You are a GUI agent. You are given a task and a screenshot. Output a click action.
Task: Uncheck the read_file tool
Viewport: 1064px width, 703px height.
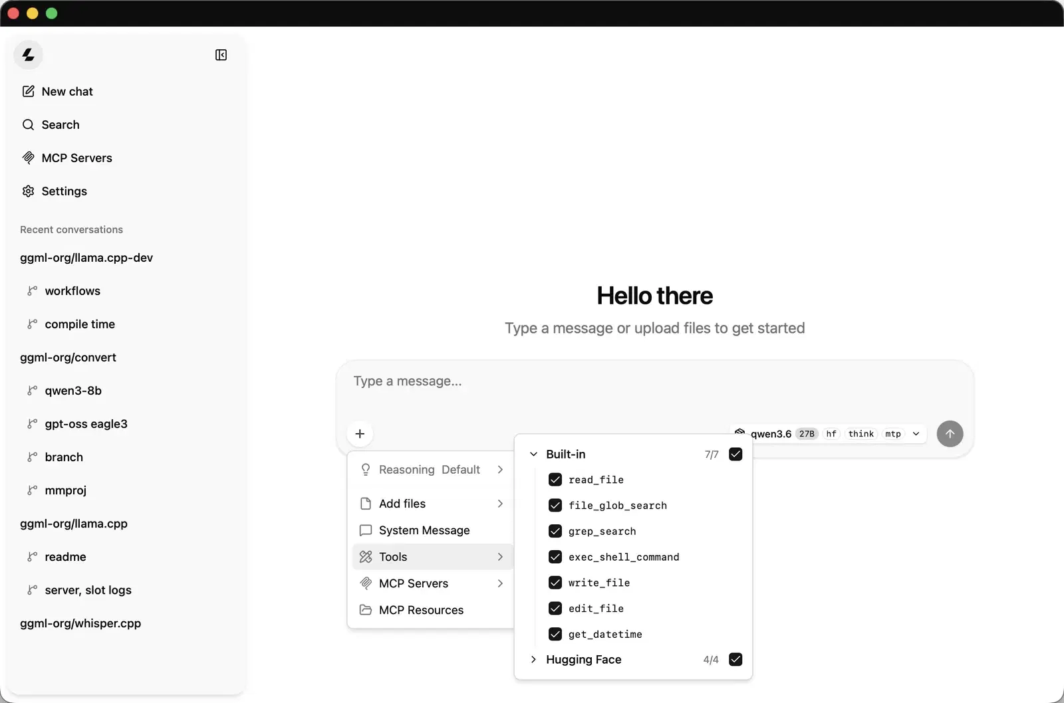[555, 480]
